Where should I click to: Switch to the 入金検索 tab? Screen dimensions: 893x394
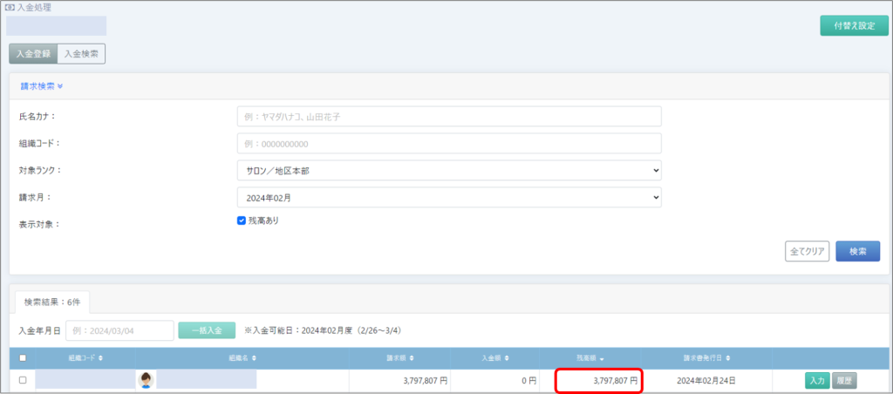(81, 53)
